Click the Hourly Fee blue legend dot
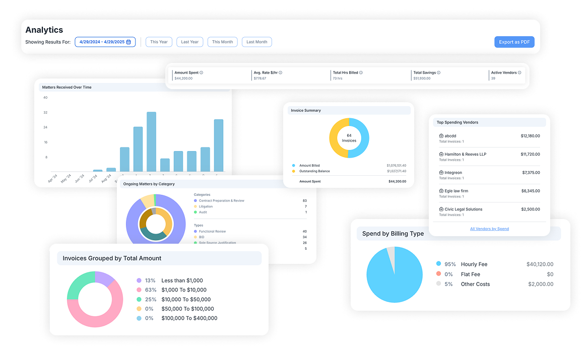 click(x=438, y=264)
